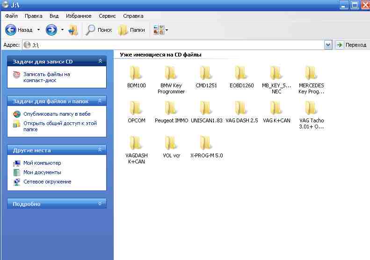Select the UNISCAN1.83 folder icon
Image resolution: width=370 pixels, height=260 pixels.
pyautogui.click(x=206, y=108)
